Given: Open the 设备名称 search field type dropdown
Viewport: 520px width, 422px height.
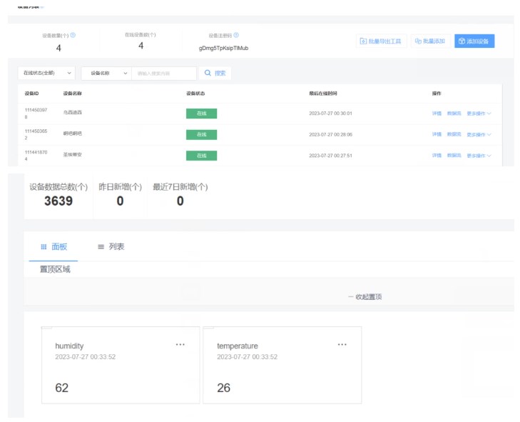Looking at the screenshot, I should pyautogui.click(x=106, y=74).
